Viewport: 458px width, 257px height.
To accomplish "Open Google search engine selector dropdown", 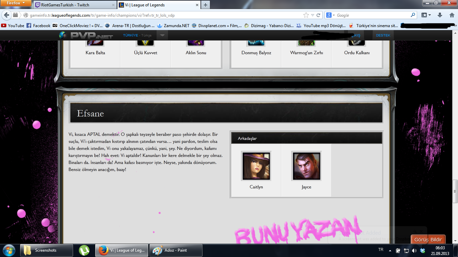I will (331, 15).
